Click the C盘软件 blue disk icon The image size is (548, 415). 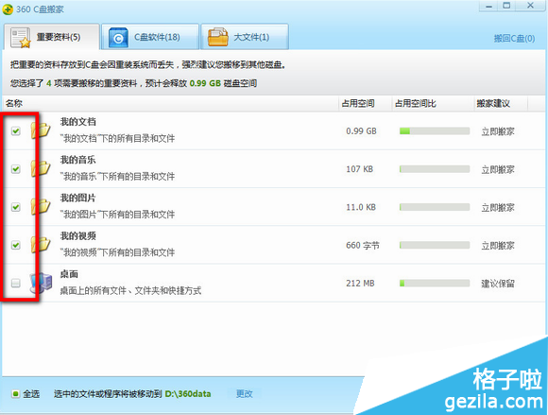click(x=118, y=38)
